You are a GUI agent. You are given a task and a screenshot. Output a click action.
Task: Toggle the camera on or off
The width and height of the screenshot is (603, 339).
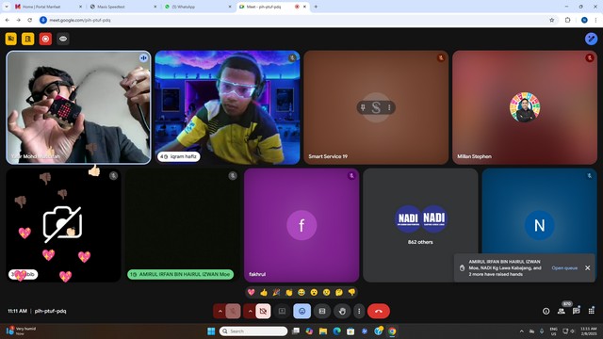click(x=263, y=311)
